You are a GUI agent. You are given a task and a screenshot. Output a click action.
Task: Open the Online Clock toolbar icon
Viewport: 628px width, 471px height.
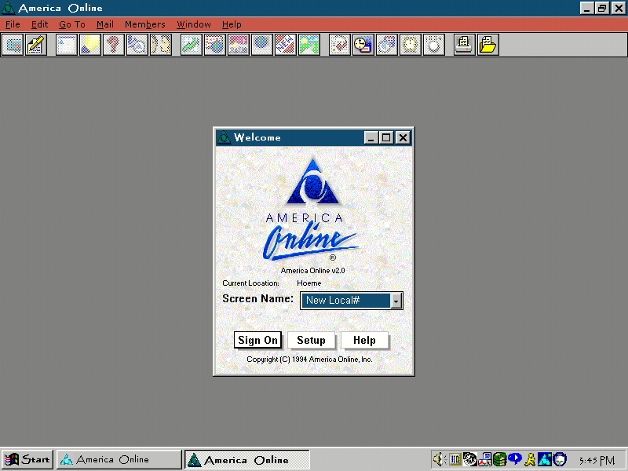tap(362, 45)
